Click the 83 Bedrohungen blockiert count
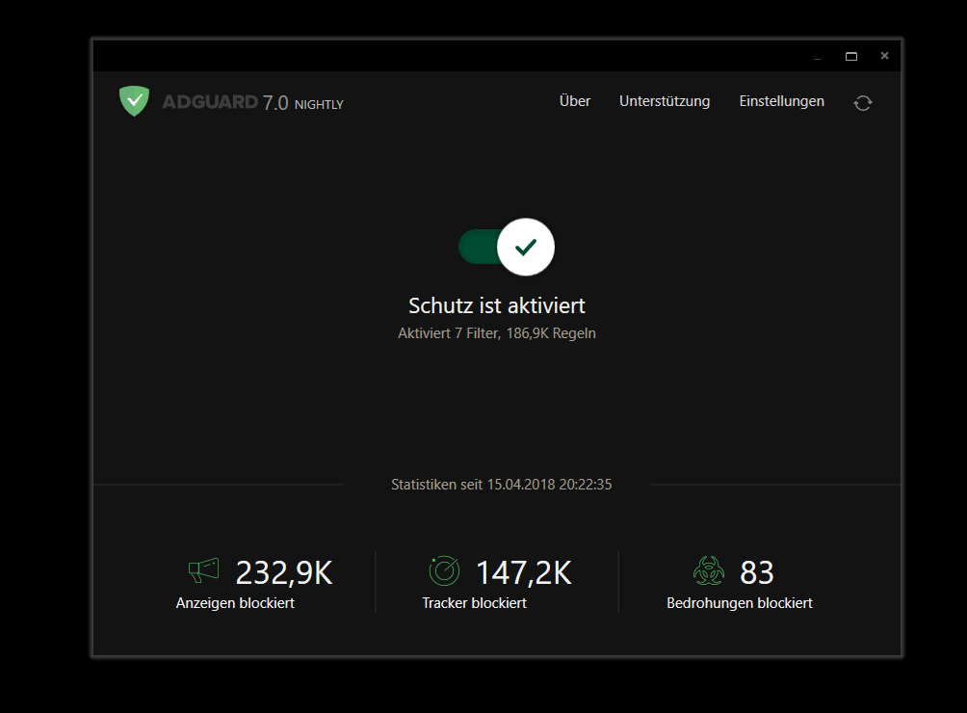 pos(757,573)
